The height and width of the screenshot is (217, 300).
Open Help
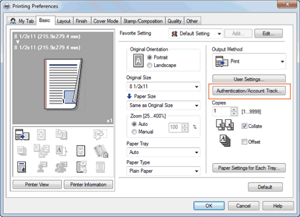(x=278, y=206)
